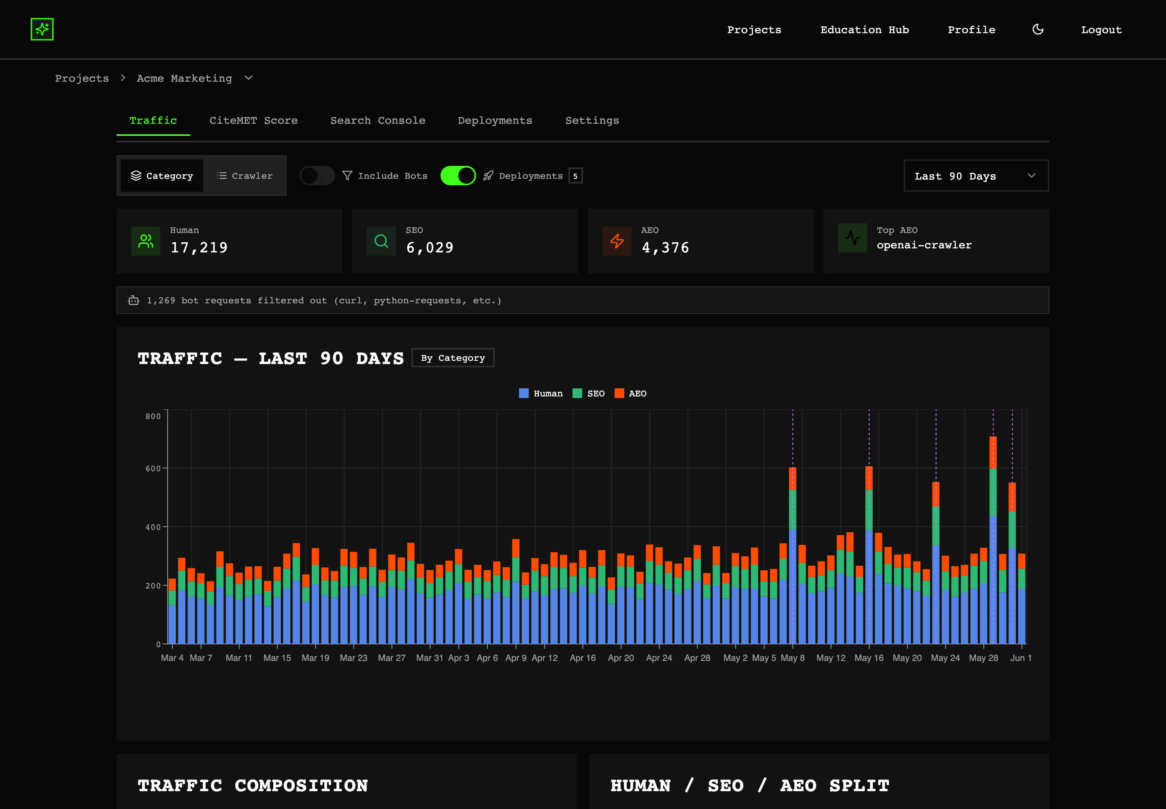Click the Projects breadcrumb link
Image resolution: width=1166 pixels, height=809 pixels.
tap(82, 78)
